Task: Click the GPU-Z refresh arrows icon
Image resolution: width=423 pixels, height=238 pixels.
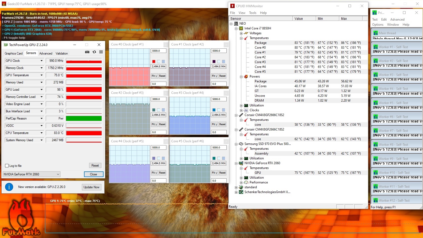Action: (94, 52)
